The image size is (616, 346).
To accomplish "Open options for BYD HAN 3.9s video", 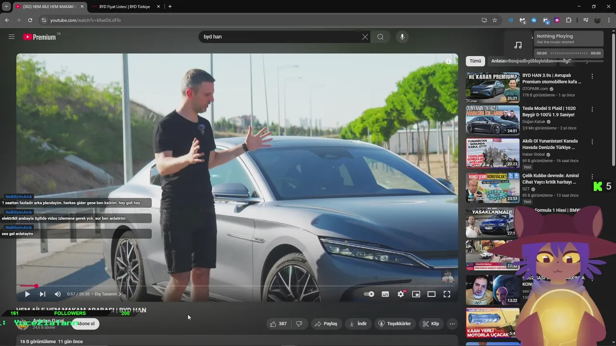I will click(592, 76).
